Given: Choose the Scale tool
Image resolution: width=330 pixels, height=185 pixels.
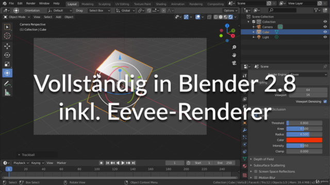Looking at the screenshot, I should click(7, 64).
